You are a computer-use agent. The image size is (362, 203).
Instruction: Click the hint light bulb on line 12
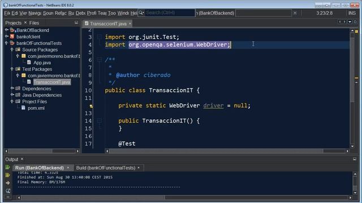91,106
